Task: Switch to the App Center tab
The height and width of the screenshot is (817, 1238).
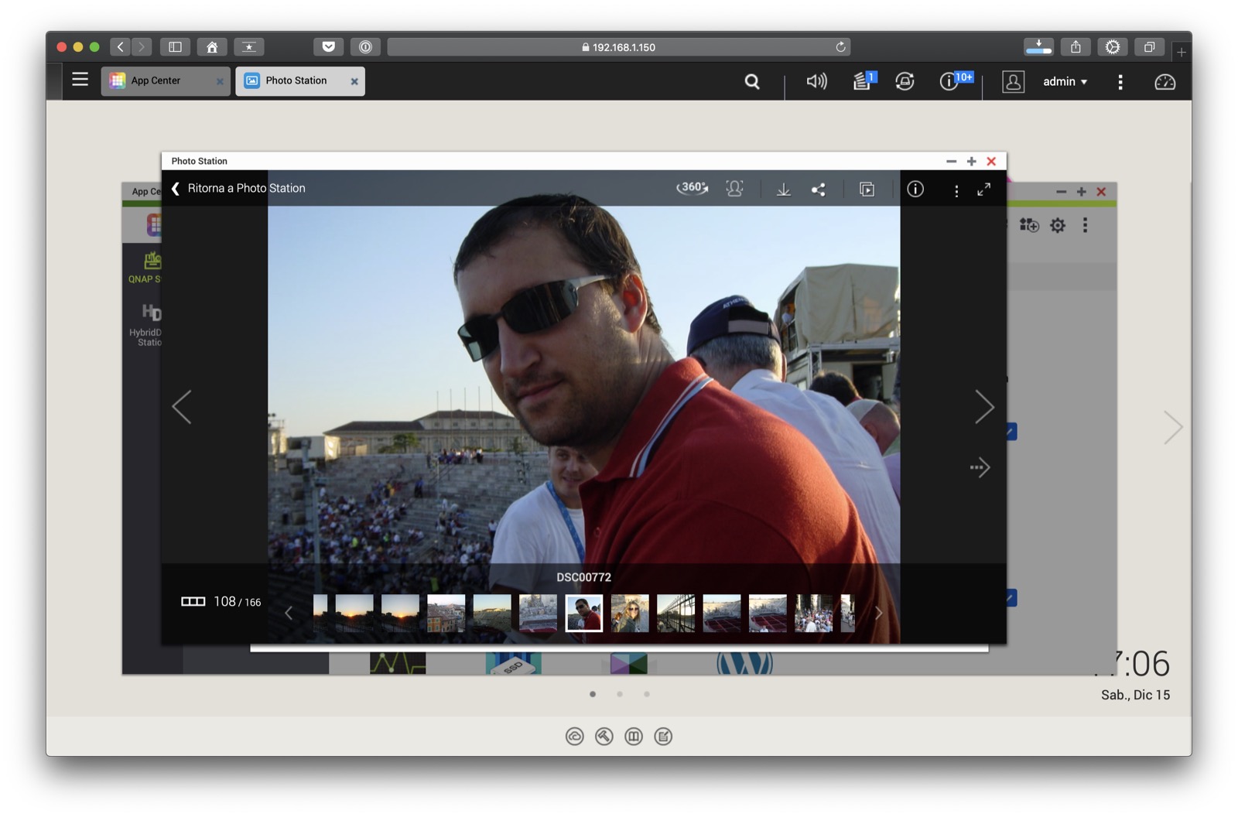Action: [156, 80]
